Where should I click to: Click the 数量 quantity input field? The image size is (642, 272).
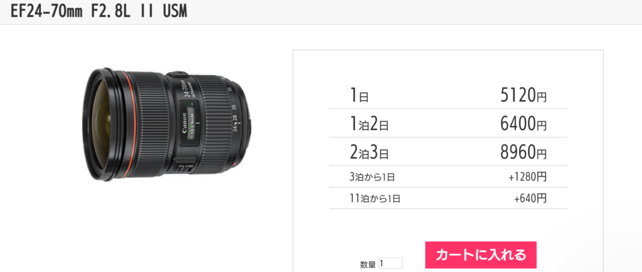[391, 263]
